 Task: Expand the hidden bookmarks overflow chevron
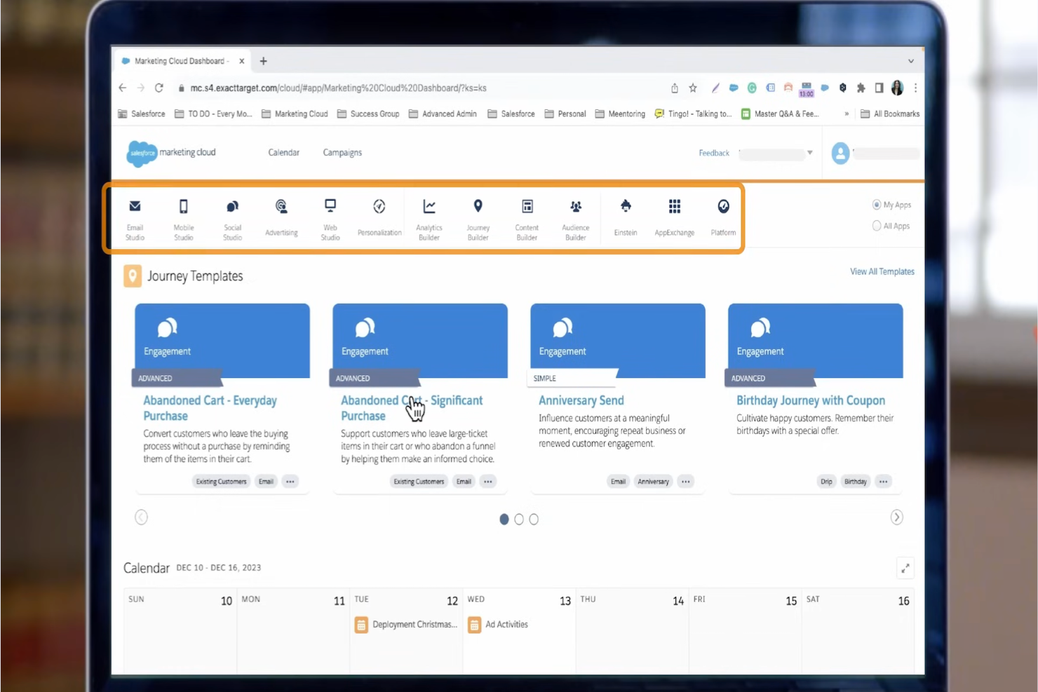(x=847, y=114)
